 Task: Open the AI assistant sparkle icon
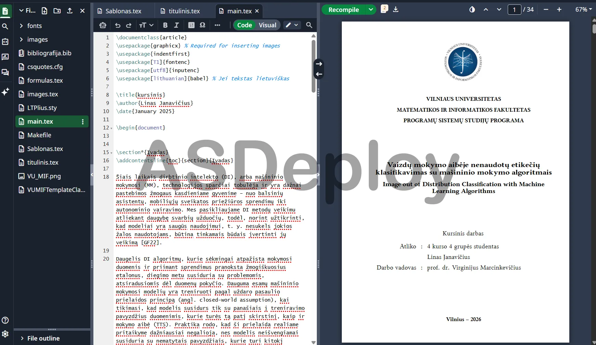coord(5,92)
